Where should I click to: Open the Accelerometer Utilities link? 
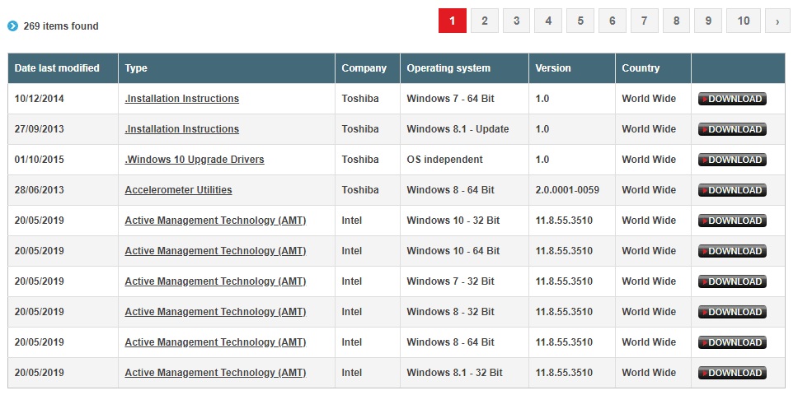[178, 190]
